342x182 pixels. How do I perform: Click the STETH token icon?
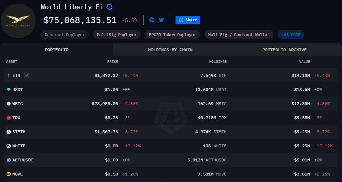coord(9,132)
